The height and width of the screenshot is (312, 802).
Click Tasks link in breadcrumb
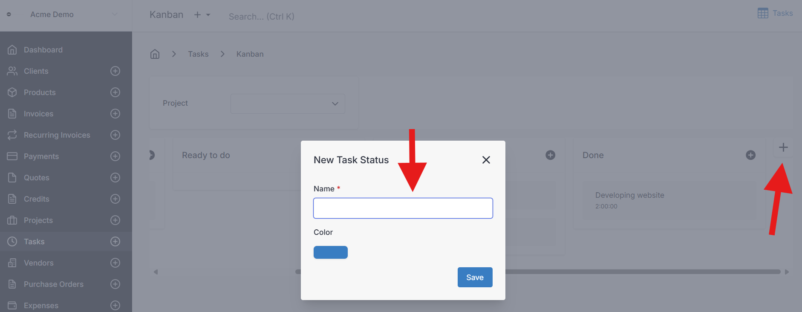coord(199,54)
